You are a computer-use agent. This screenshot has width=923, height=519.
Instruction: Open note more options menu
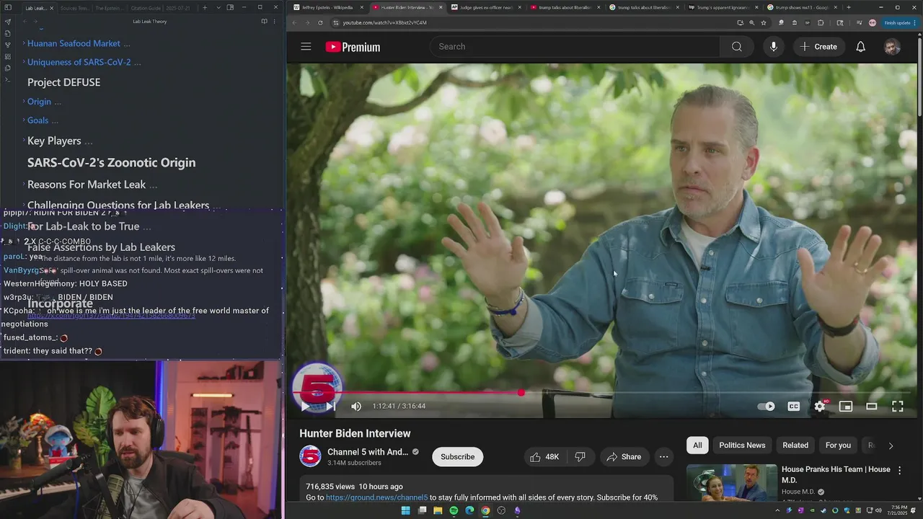[274, 22]
